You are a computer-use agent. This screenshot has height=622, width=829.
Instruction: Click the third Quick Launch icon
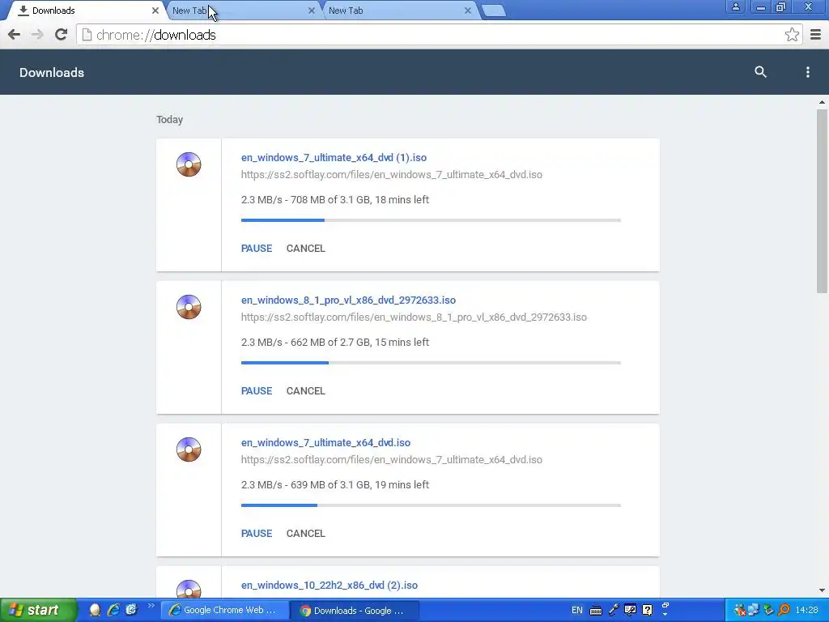(132, 610)
